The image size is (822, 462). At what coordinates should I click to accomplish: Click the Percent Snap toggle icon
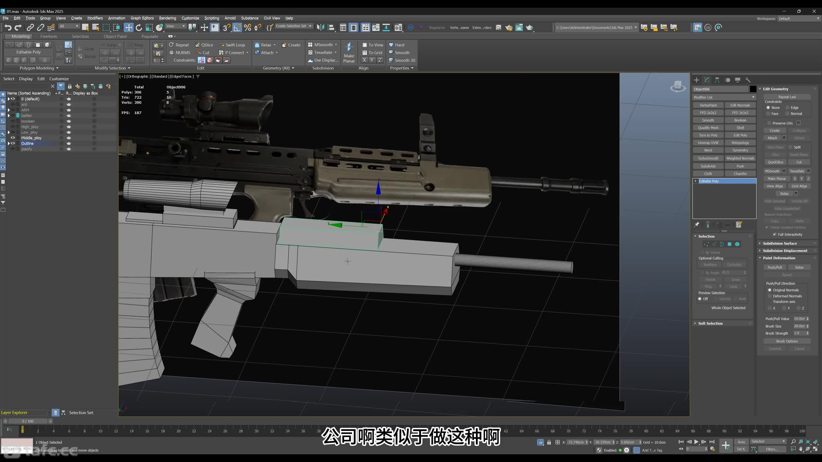pos(247,28)
